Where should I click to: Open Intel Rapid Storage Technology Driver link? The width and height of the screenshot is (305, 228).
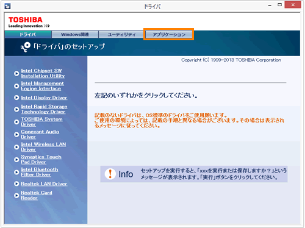(x=44, y=109)
